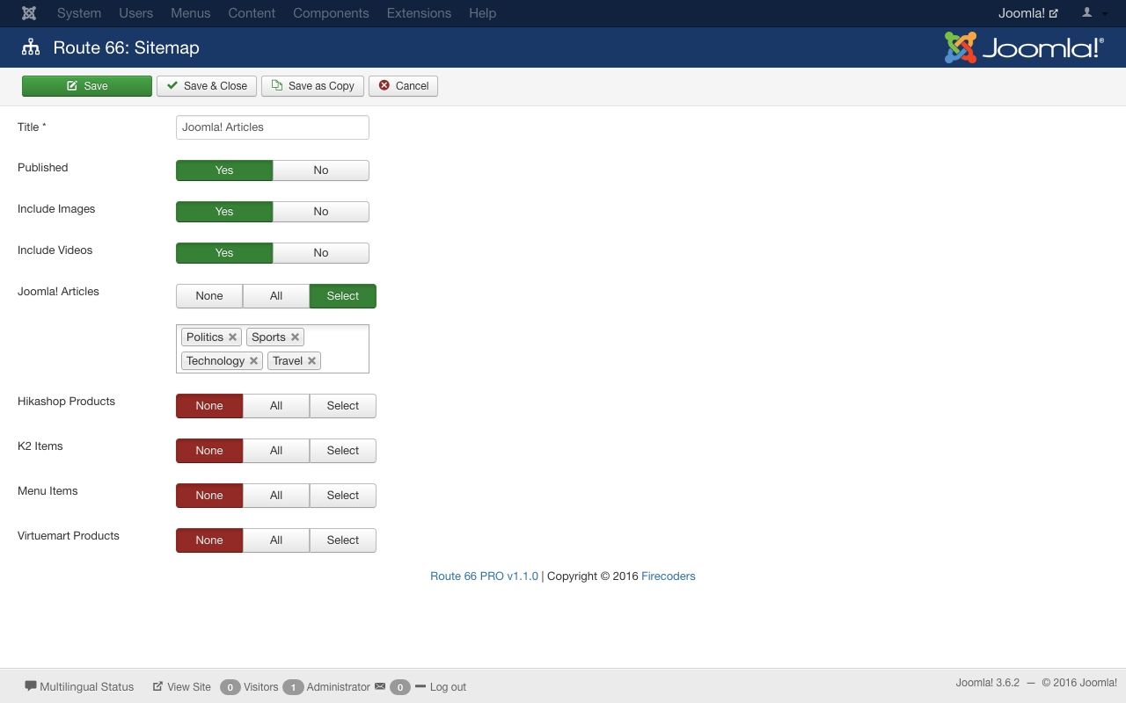Choose Select for K2 Items
The height and width of the screenshot is (703, 1126).
coord(343,451)
